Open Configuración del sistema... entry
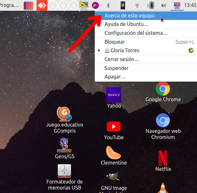The height and width of the screenshot is (193, 197). [146, 33]
